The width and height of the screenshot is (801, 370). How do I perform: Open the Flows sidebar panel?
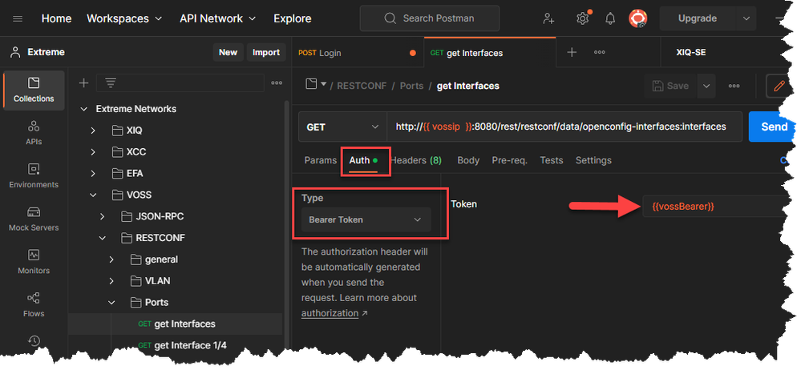34,304
